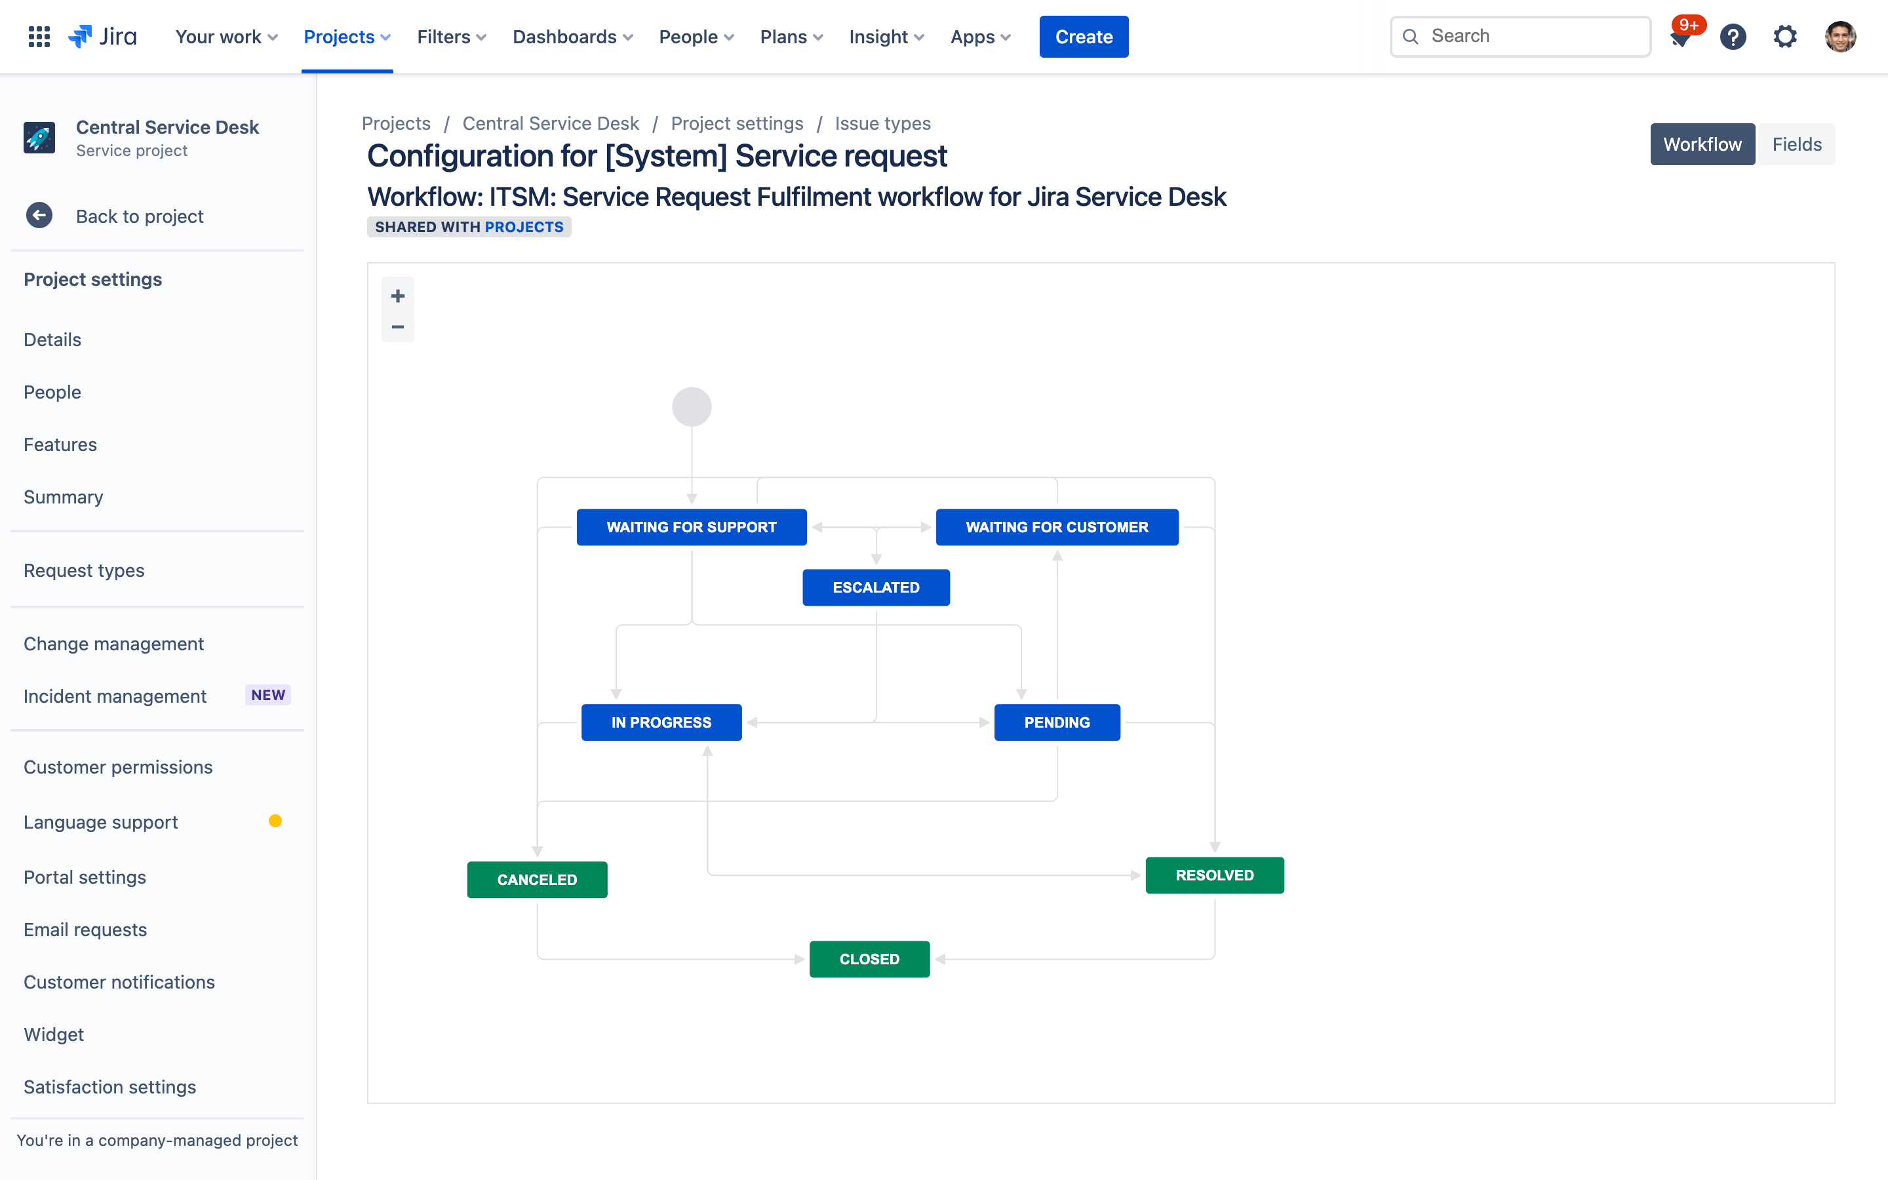Click the SHARED WITH PROJECTS badge

469,227
